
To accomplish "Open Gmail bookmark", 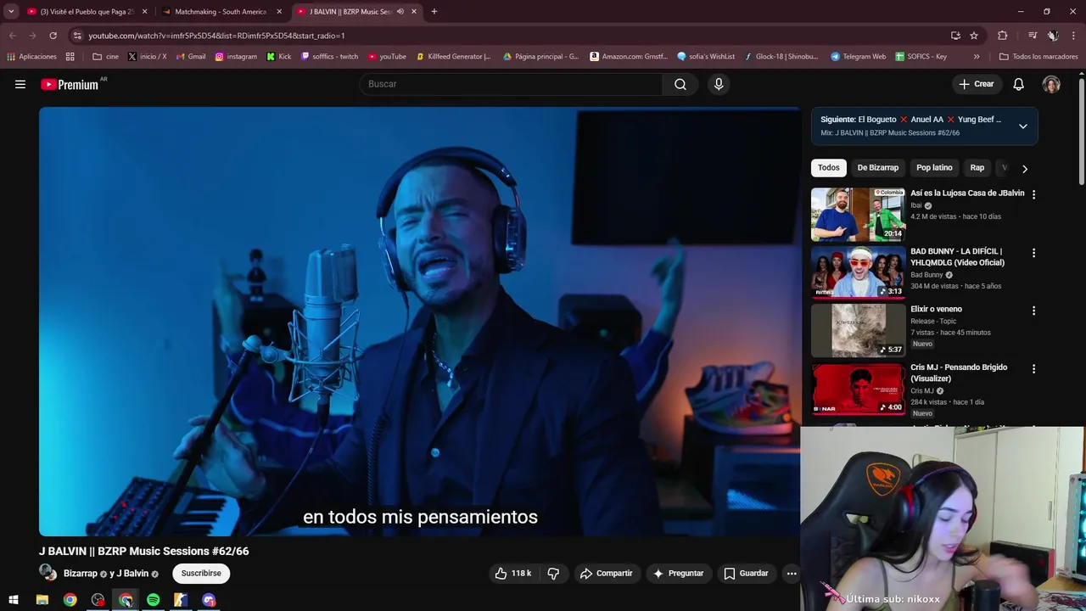I will point(191,57).
